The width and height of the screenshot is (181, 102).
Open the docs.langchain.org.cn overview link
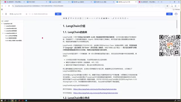(96, 93)
